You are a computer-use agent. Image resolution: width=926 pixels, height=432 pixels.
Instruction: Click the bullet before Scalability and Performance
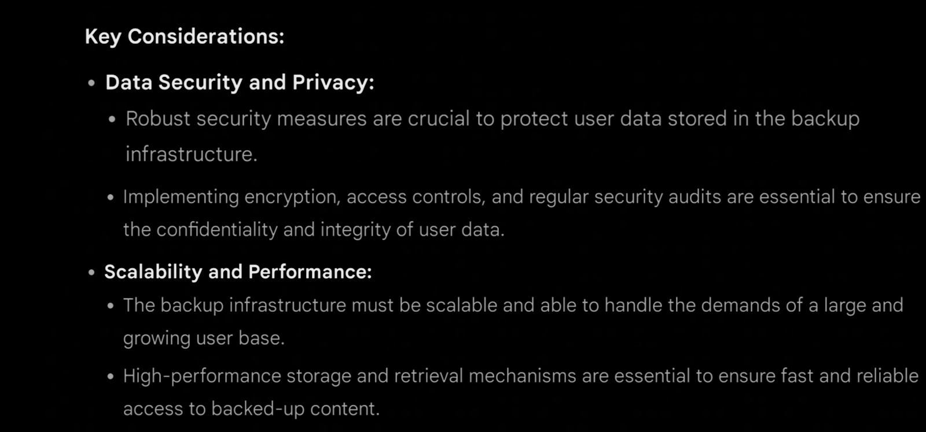click(x=91, y=272)
